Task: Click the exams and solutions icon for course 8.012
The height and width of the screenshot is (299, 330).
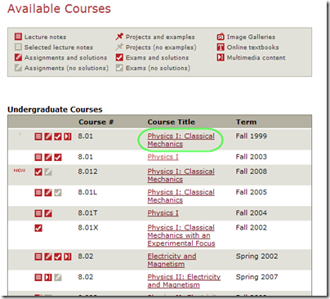Action: click(38, 172)
